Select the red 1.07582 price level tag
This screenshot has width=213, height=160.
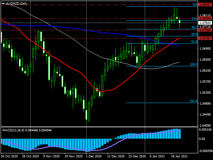point(205,30)
